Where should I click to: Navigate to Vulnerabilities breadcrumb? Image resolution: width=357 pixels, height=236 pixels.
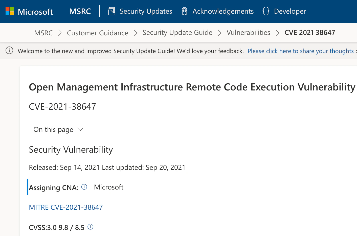click(248, 32)
